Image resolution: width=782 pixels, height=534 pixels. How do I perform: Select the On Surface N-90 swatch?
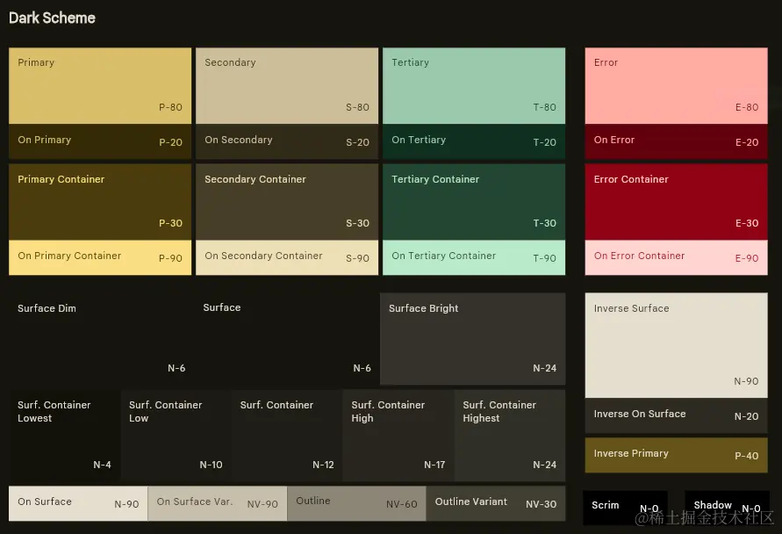click(78, 503)
